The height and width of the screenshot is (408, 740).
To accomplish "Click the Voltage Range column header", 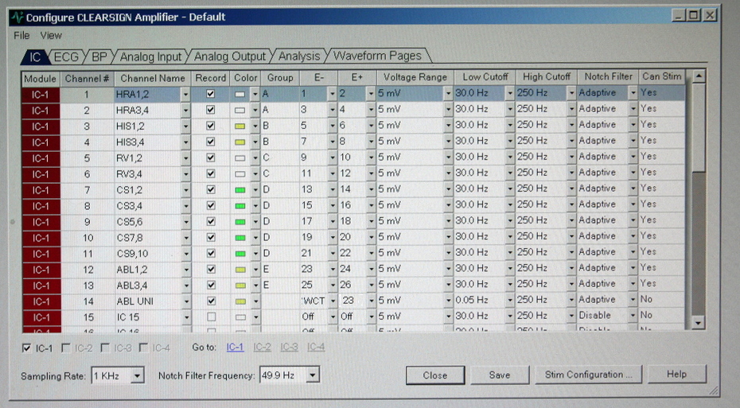I will tap(415, 77).
